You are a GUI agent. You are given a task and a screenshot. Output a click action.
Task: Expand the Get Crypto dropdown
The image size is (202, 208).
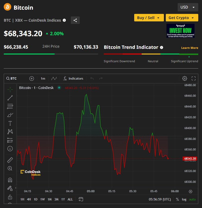pos(182,18)
